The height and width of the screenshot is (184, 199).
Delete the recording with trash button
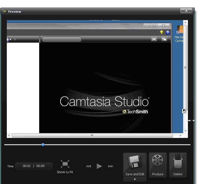[178, 165]
